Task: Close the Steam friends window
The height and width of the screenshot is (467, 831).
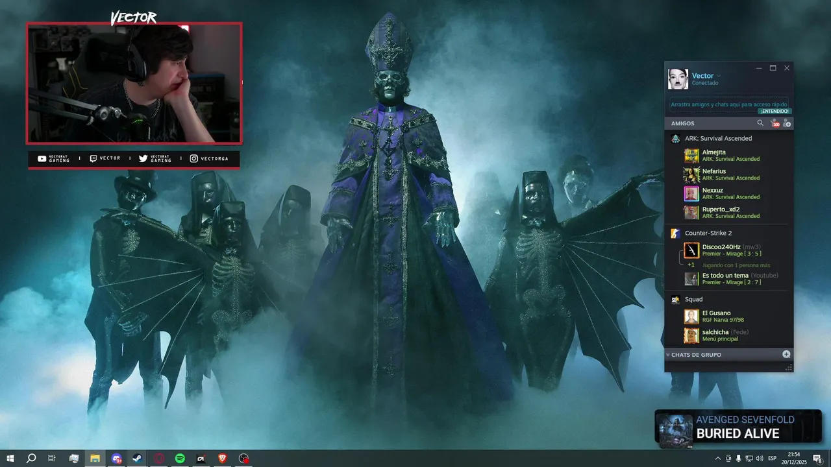Action: click(787, 68)
